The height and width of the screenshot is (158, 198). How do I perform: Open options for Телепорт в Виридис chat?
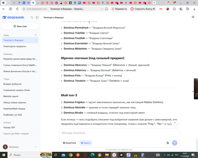click(x=36, y=40)
